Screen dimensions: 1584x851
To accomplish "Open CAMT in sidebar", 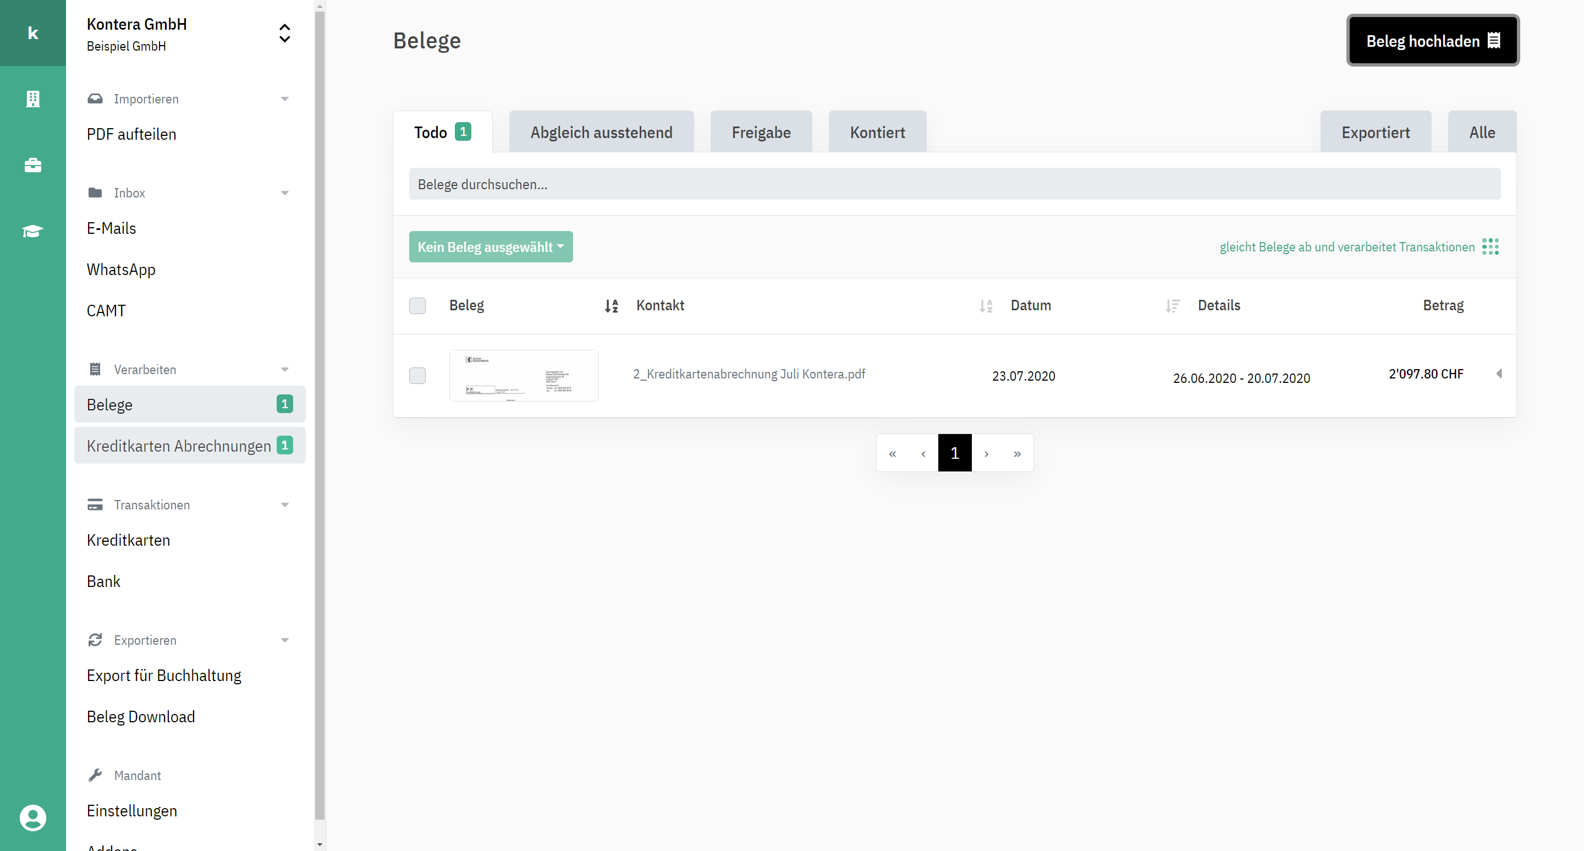I will pyautogui.click(x=106, y=310).
